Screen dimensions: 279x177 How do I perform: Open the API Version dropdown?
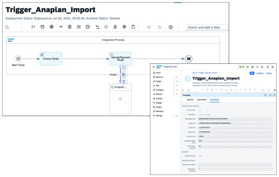pyautogui.click(x=203, y=110)
